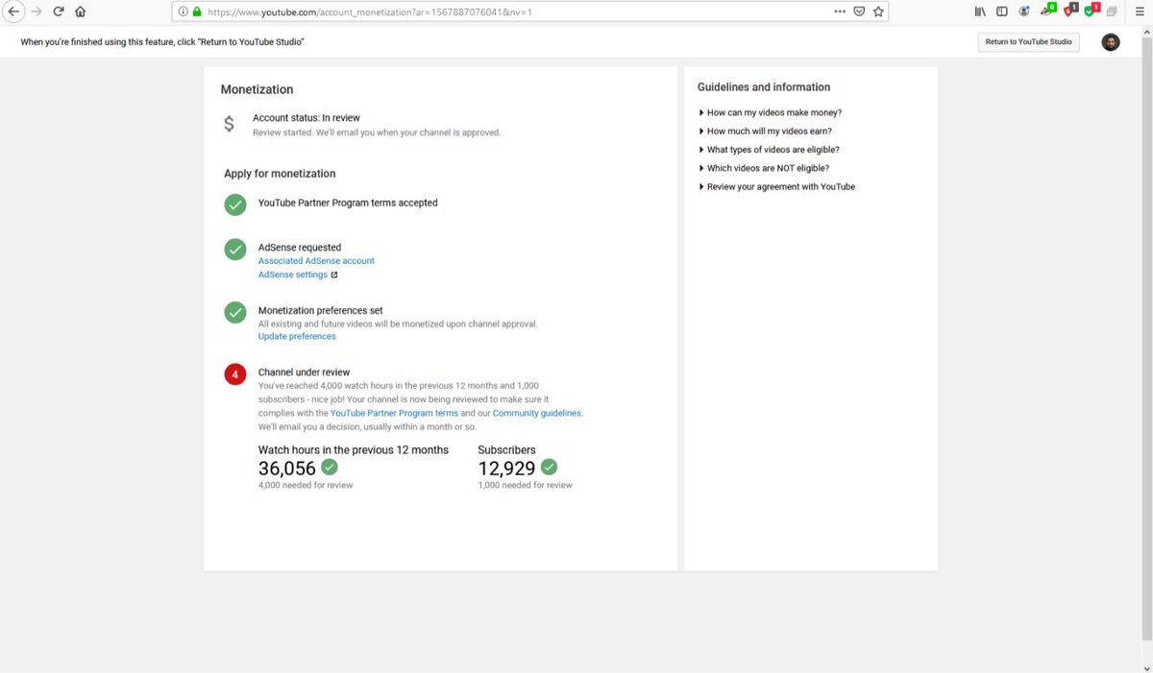Open the Community guidelines link

tap(537, 413)
